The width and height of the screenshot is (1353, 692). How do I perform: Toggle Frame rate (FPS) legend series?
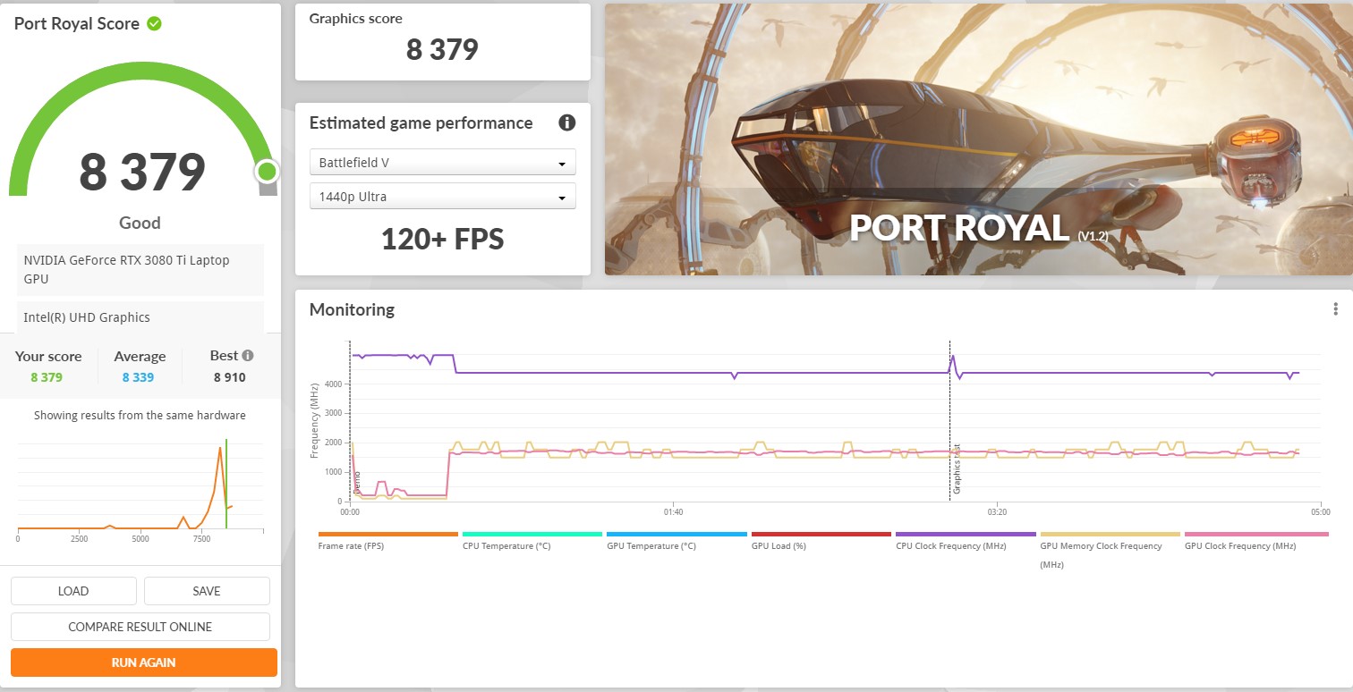(351, 545)
